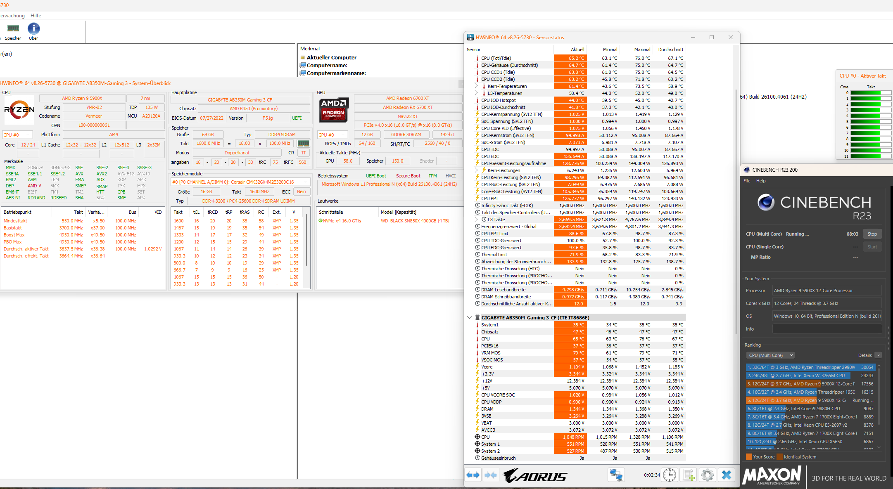Open the Hilfe menu
This screenshot has width=893, height=489.
point(36,16)
